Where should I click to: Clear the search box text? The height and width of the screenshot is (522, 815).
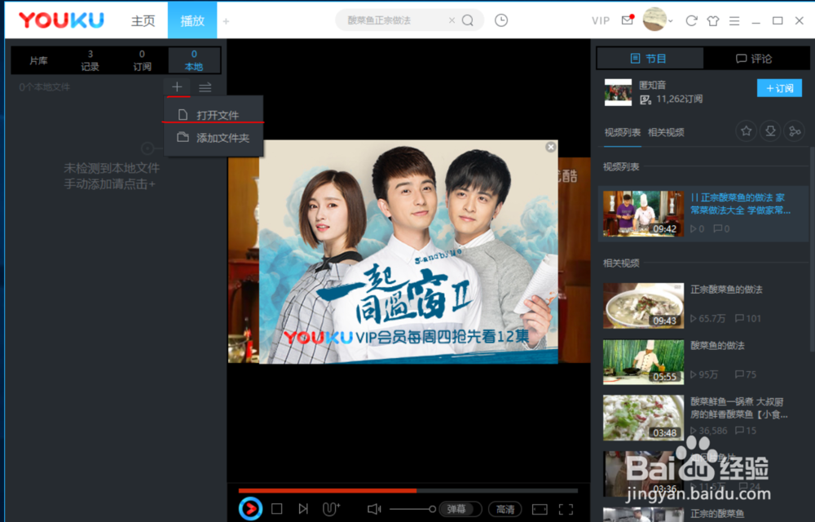click(452, 20)
